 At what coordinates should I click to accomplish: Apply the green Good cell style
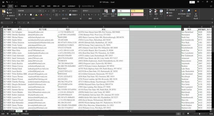pyautogui.click(x=124, y=14)
